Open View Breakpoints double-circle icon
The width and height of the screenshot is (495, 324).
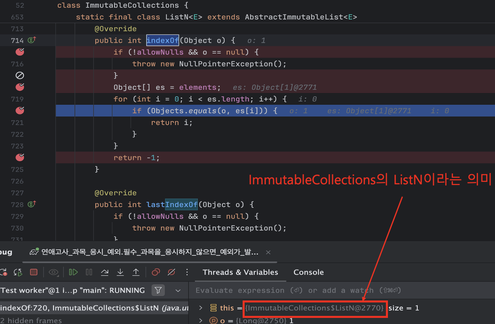(156, 272)
